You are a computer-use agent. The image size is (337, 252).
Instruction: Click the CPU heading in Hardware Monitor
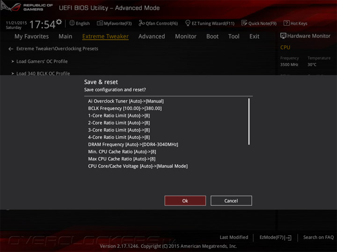click(x=285, y=47)
